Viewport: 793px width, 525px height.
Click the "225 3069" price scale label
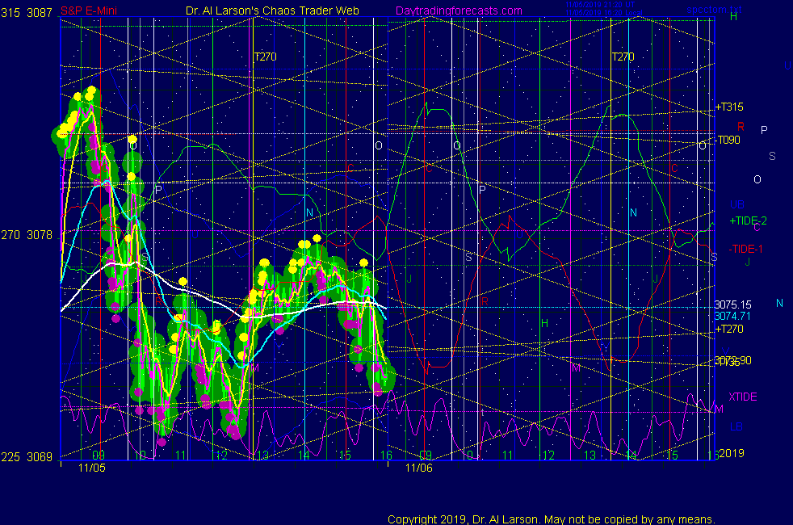pos(27,457)
